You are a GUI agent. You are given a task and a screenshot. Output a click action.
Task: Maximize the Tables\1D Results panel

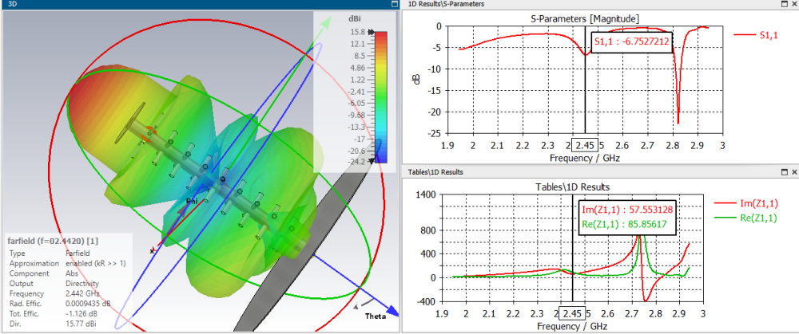[785, 172]
